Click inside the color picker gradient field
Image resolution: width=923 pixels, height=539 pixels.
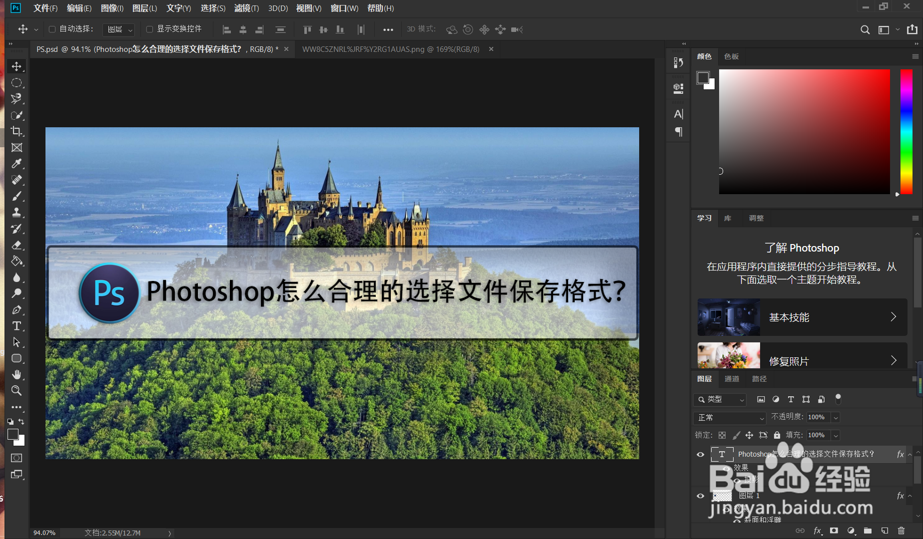pos(804,131)
